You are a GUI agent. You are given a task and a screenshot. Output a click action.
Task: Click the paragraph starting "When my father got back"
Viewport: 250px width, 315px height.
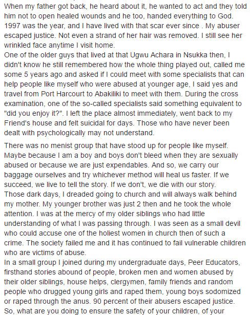click(x=125, y=26)
